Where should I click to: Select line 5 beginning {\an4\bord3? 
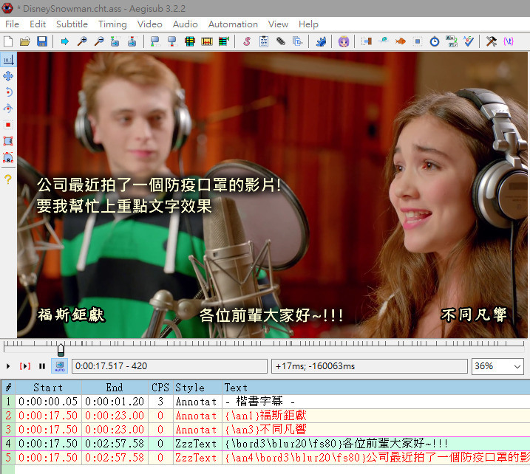[265, 458]
